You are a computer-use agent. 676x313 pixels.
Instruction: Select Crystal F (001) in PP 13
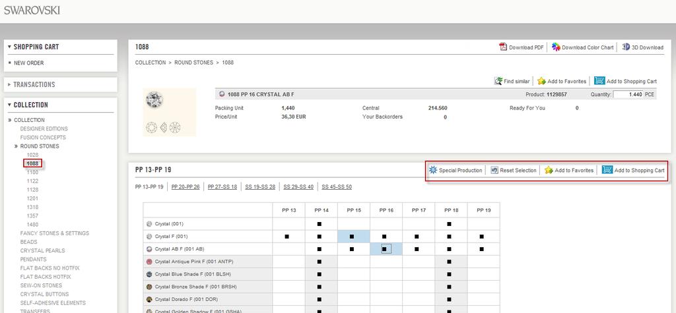click(287, 237)
